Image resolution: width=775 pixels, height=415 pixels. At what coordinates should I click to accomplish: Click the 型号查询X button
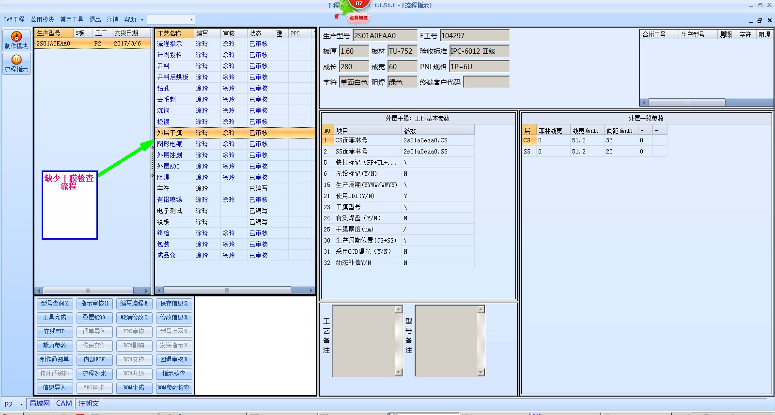54,304
